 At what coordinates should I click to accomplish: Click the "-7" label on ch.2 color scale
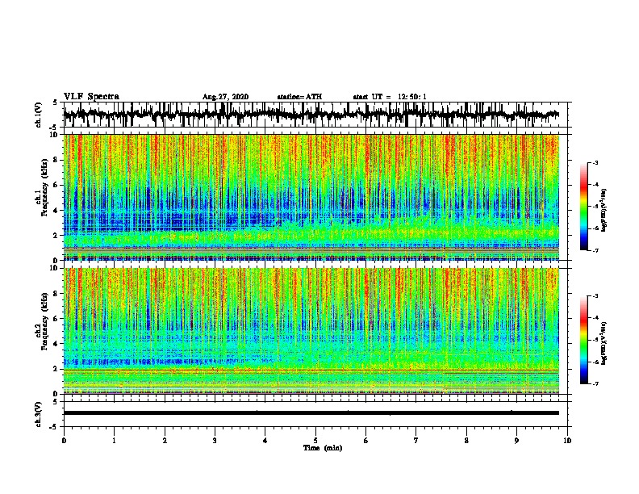click(595, 384)
